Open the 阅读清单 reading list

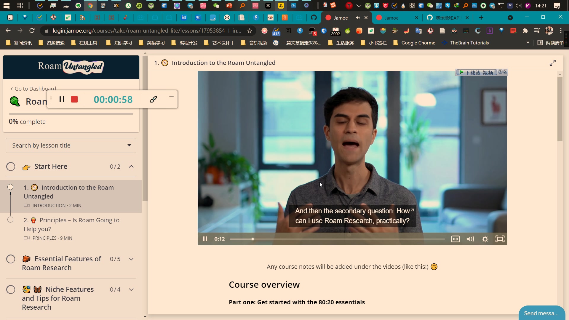[x=551, y=43]
